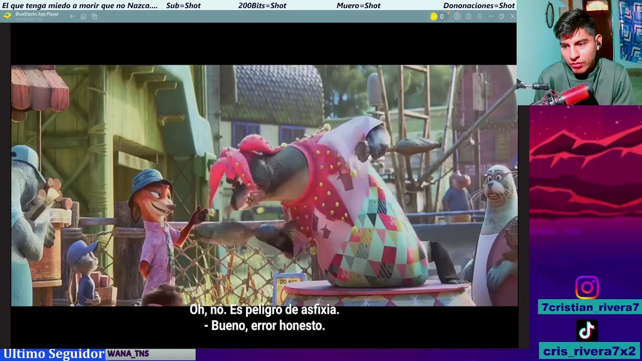Click the streamer webcam overlay
Viewport: 642px width, 361px height.
579,53
